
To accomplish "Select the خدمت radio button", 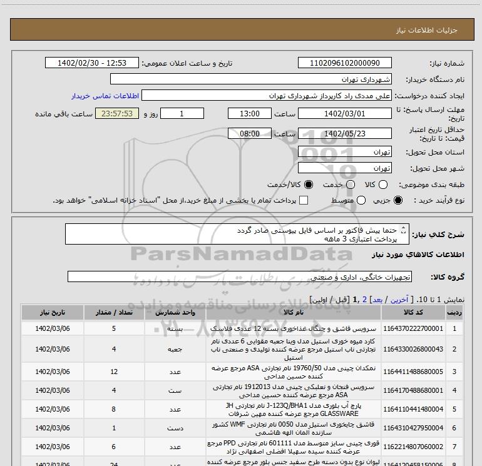I will [351, 185].
